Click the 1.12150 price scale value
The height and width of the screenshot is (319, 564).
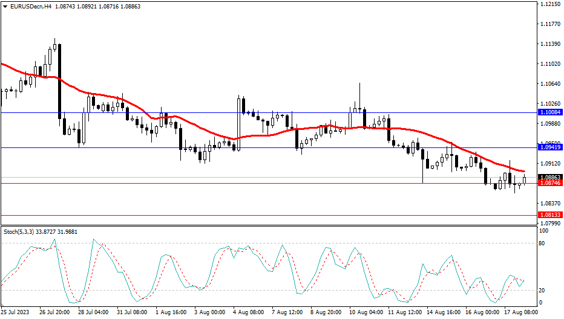click(549, 4)
